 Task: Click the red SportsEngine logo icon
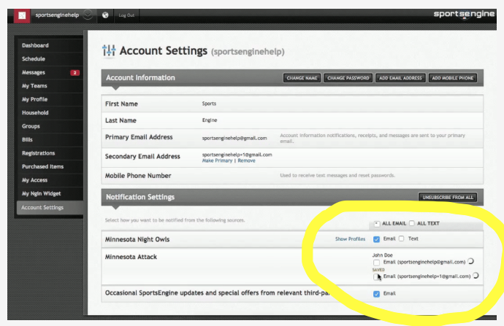coord(22,15)
